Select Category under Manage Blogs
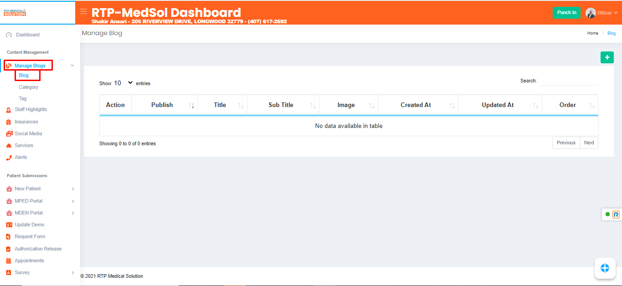The height and width of the screenshot is (286, 622). [x=29, y=87]
